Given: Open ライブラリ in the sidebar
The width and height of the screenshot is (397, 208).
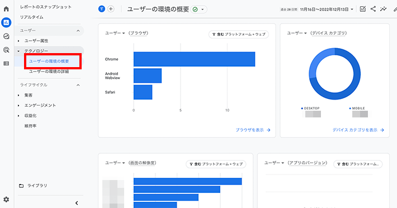Looking at the screenshot, I should [x=37, y=186].
